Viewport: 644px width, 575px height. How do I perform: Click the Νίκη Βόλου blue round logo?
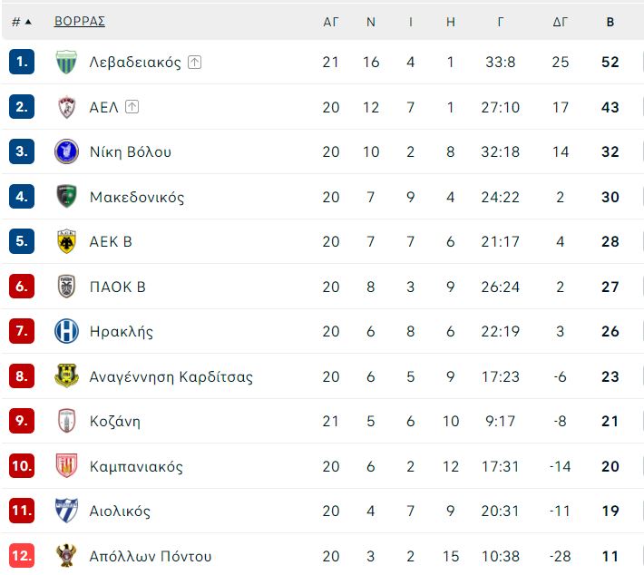click(66, 151)
